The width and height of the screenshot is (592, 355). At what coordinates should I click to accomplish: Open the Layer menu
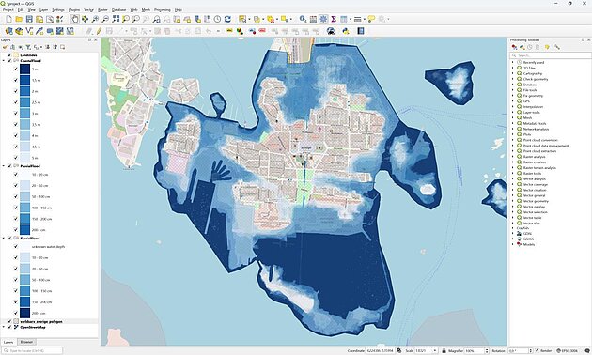pyautogui.click(x=44, y=10)
